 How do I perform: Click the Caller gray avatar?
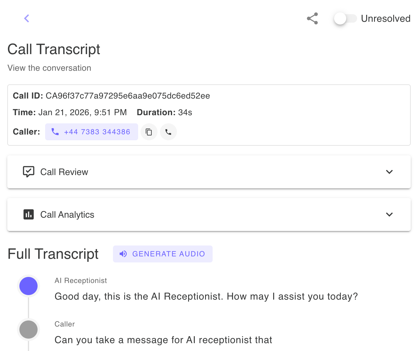click(28, 330)
